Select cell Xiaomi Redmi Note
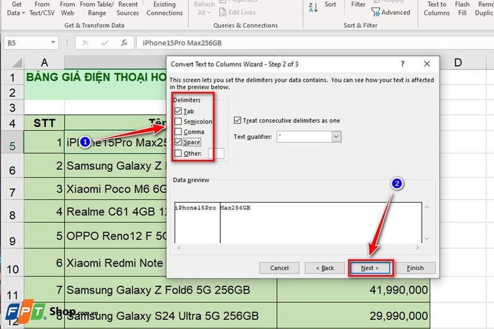This screenshot has width=494, height=329. coord(115,262)
